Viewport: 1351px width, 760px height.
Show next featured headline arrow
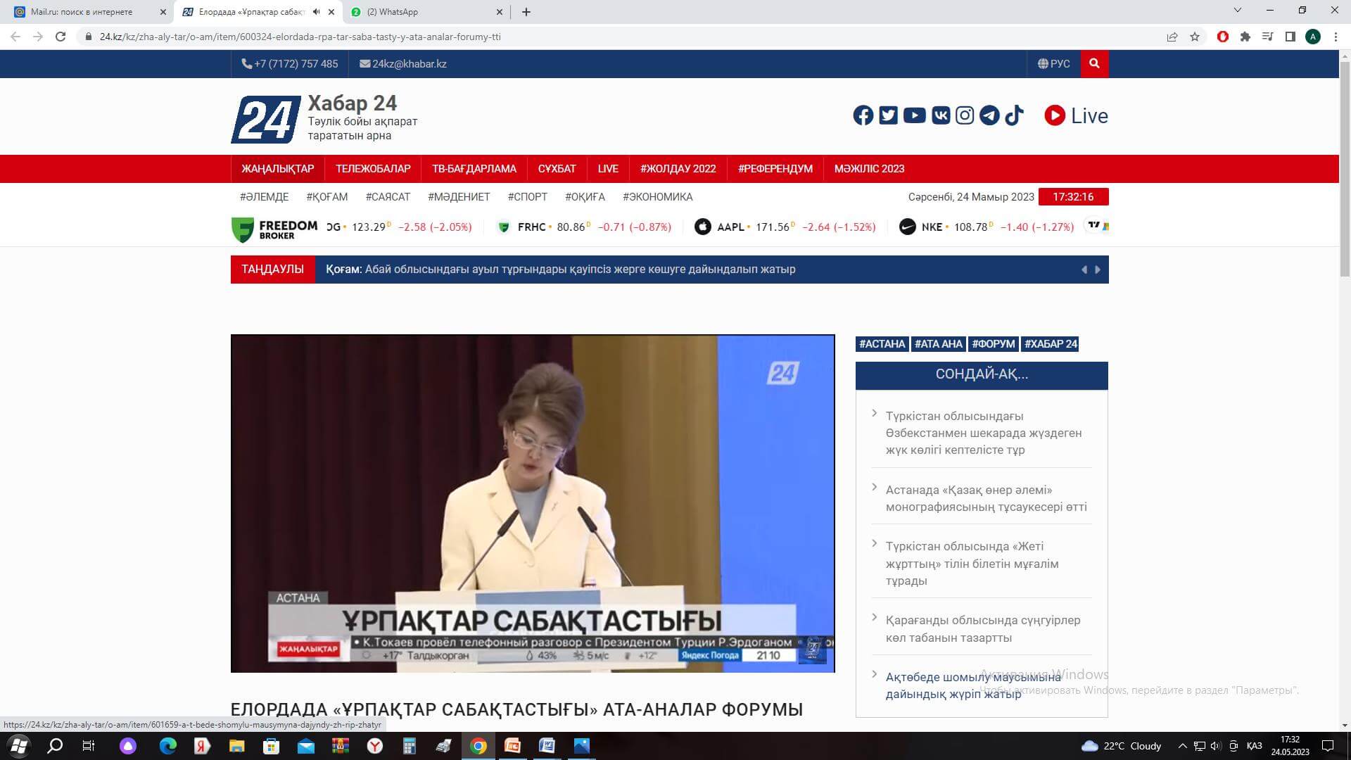[x=1098, y=270]
